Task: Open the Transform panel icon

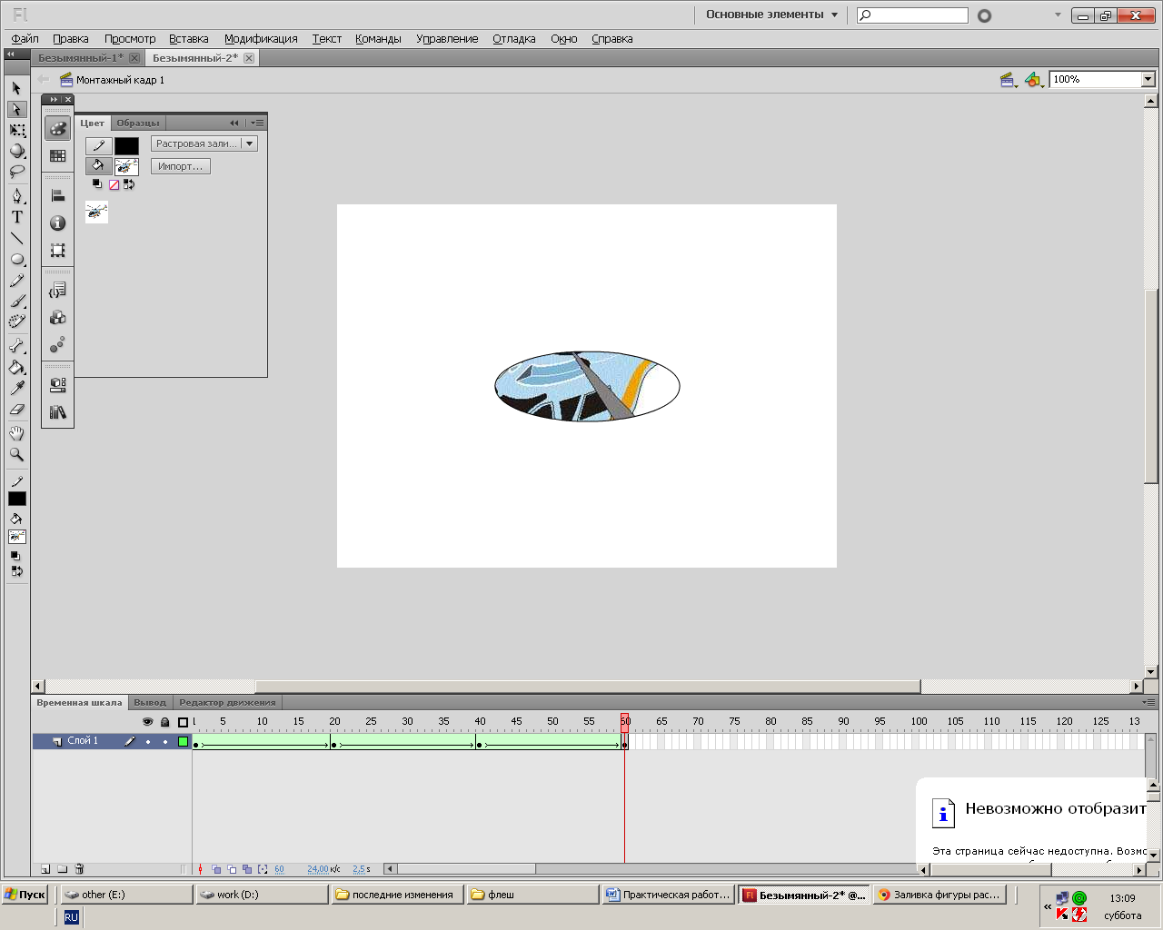Action: click(x=57, y=250)
